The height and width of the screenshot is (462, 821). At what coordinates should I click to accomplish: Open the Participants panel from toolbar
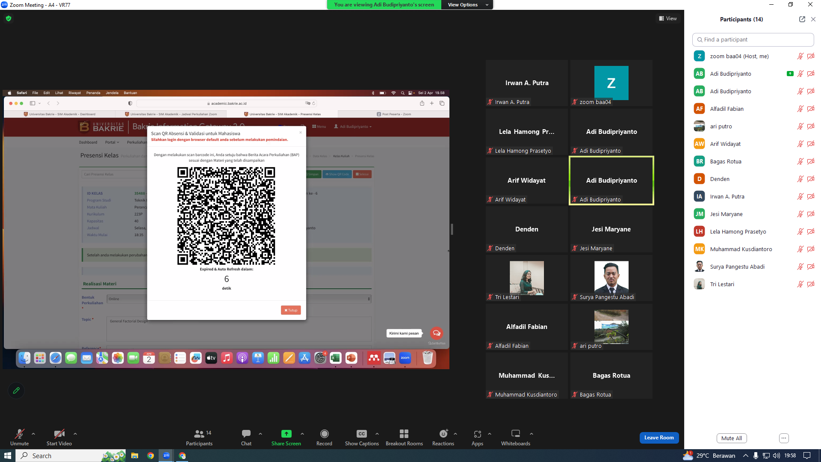click(x=199, y=437)
